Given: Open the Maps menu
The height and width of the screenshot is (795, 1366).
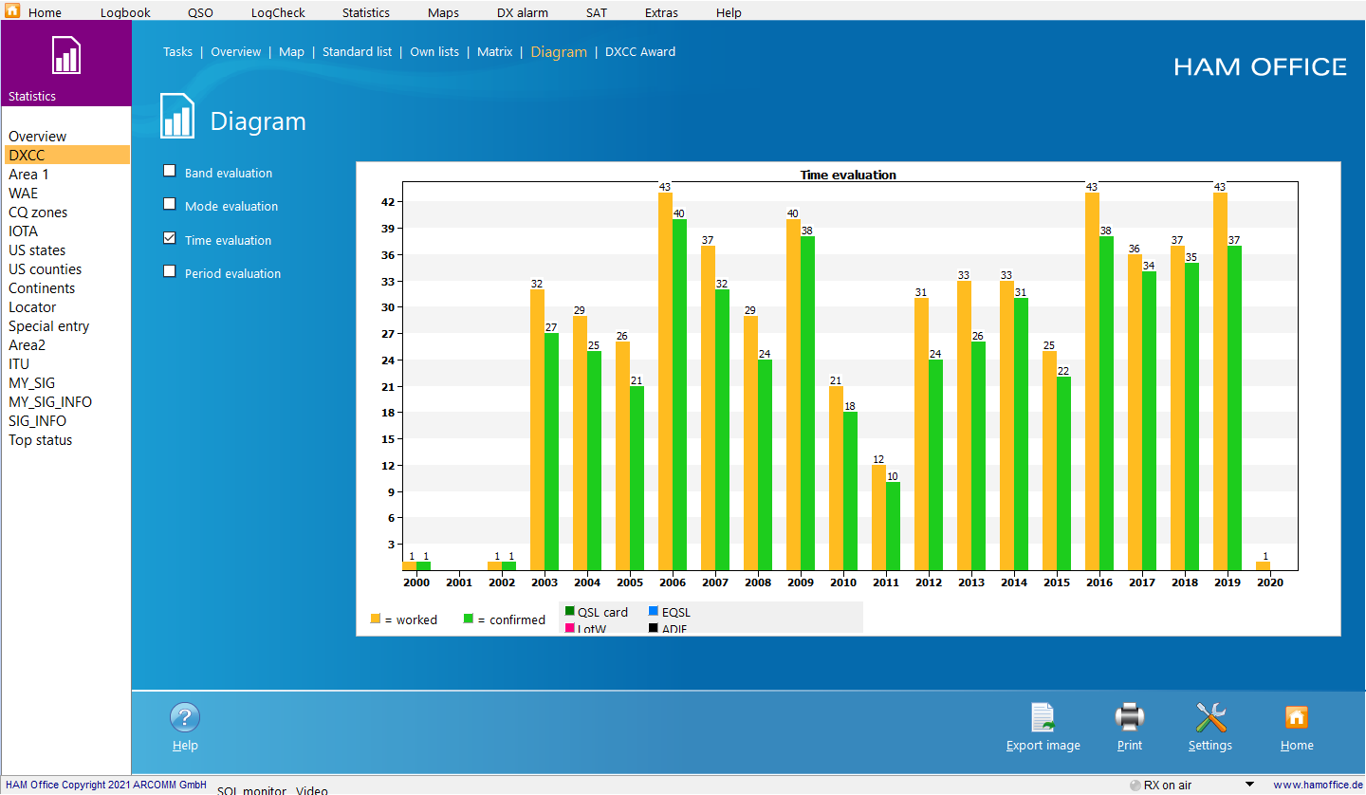Looking at the screenshot, I should click(x=443, y=13).
